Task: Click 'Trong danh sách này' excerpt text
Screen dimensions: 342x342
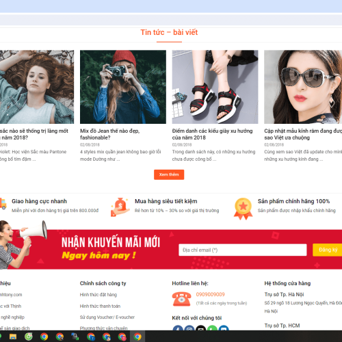Action: point(213,155)
